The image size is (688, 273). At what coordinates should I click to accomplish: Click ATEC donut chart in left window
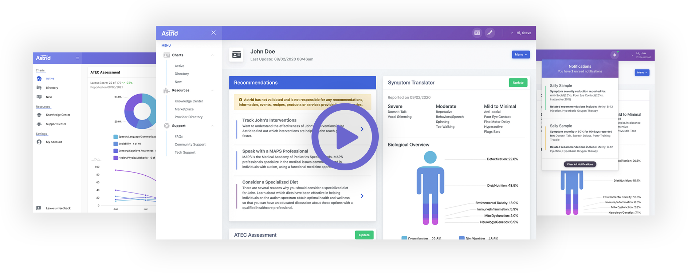click(140, 111)
